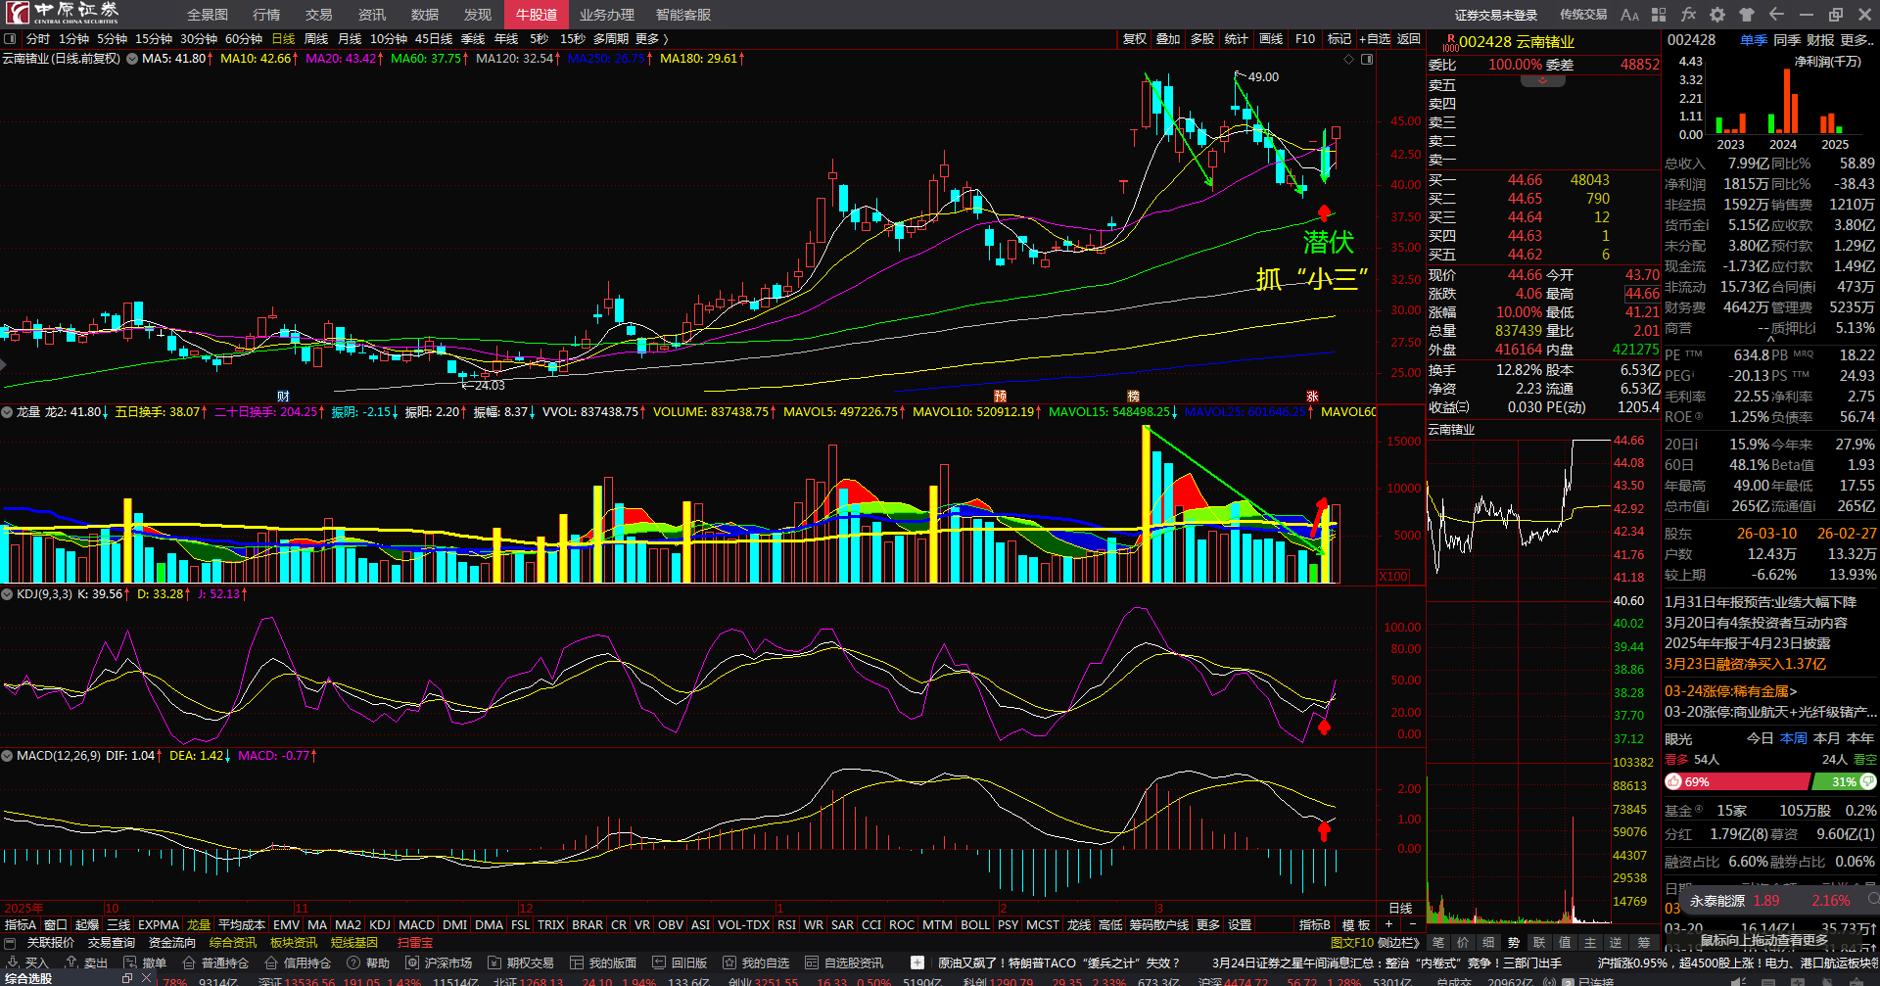
Task: Click the X100 volume scale marker
Action: [x=1393, y=577]
